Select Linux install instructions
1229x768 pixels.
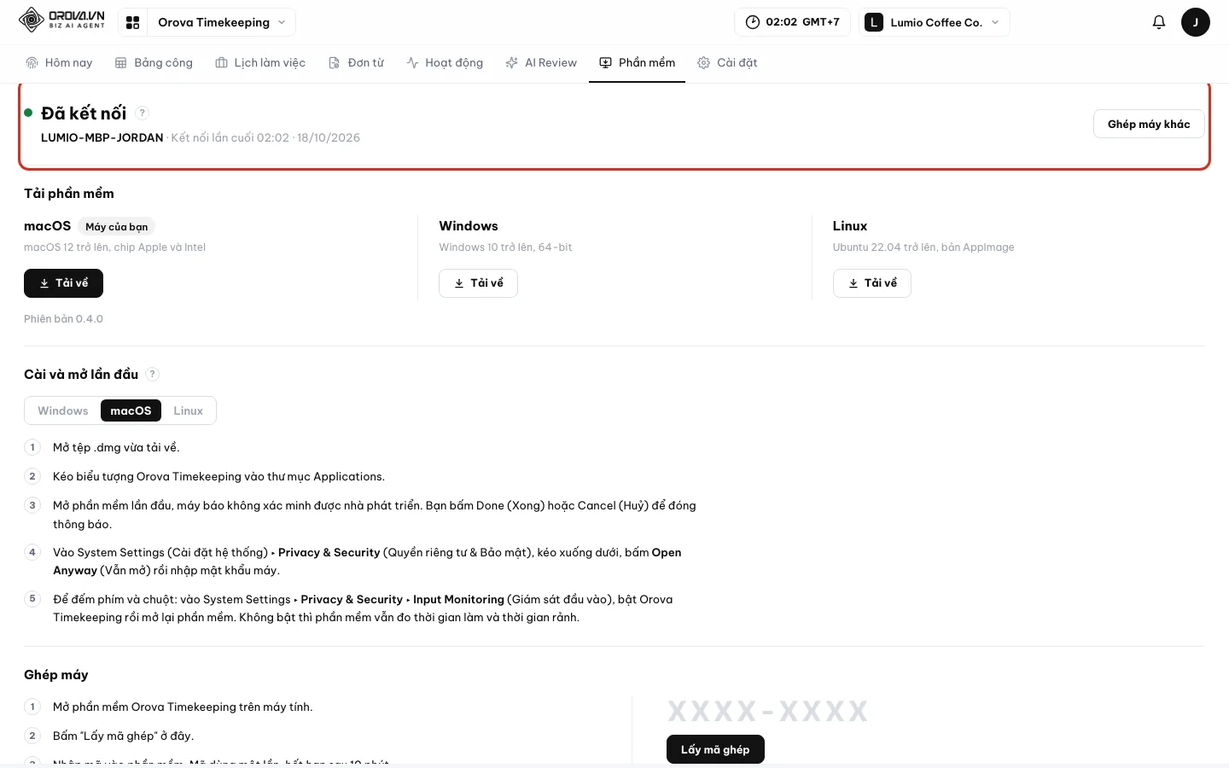click(188, 410)
